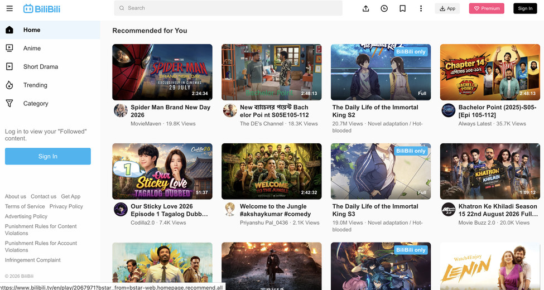Click title 'Spider Man Brand New Day 2026'

point(170,111)
